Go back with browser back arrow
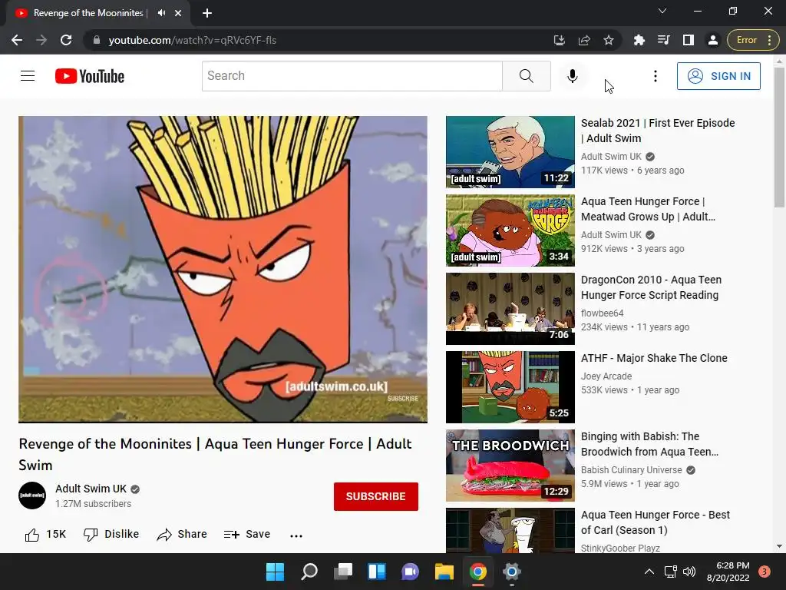 [17, 40]
